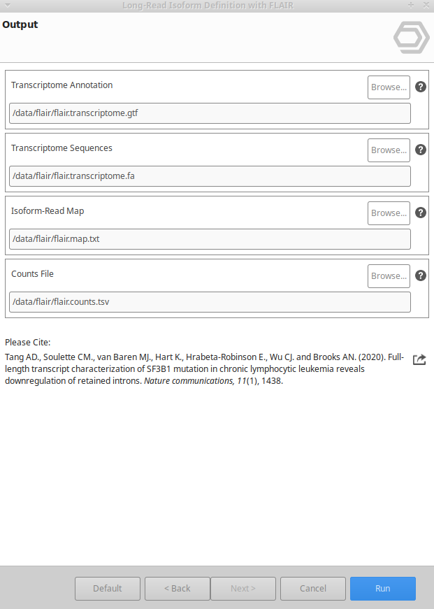Screen dimensions: 434x609
Task: Click the hexagon logo icon
Action: click(x=411, y=38)
